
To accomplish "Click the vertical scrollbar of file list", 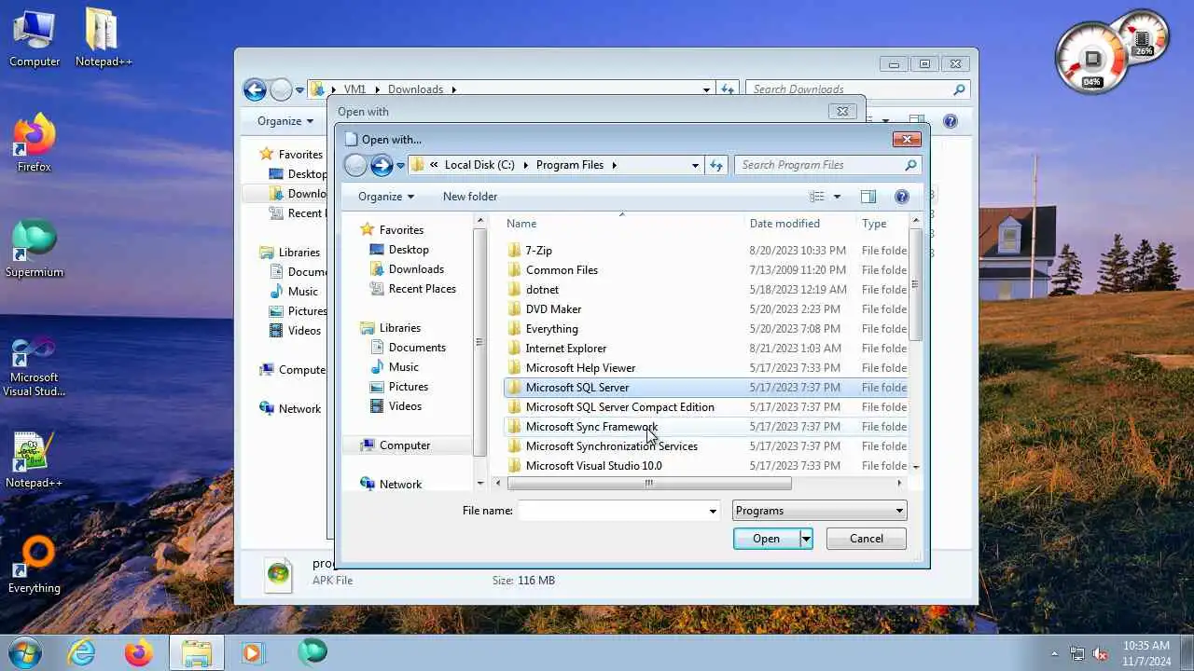I will (x=915, y=284).
